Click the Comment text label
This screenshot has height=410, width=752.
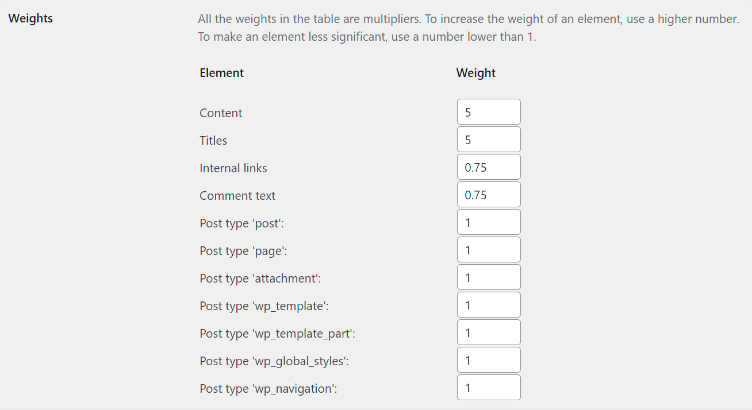pos(237,195)
